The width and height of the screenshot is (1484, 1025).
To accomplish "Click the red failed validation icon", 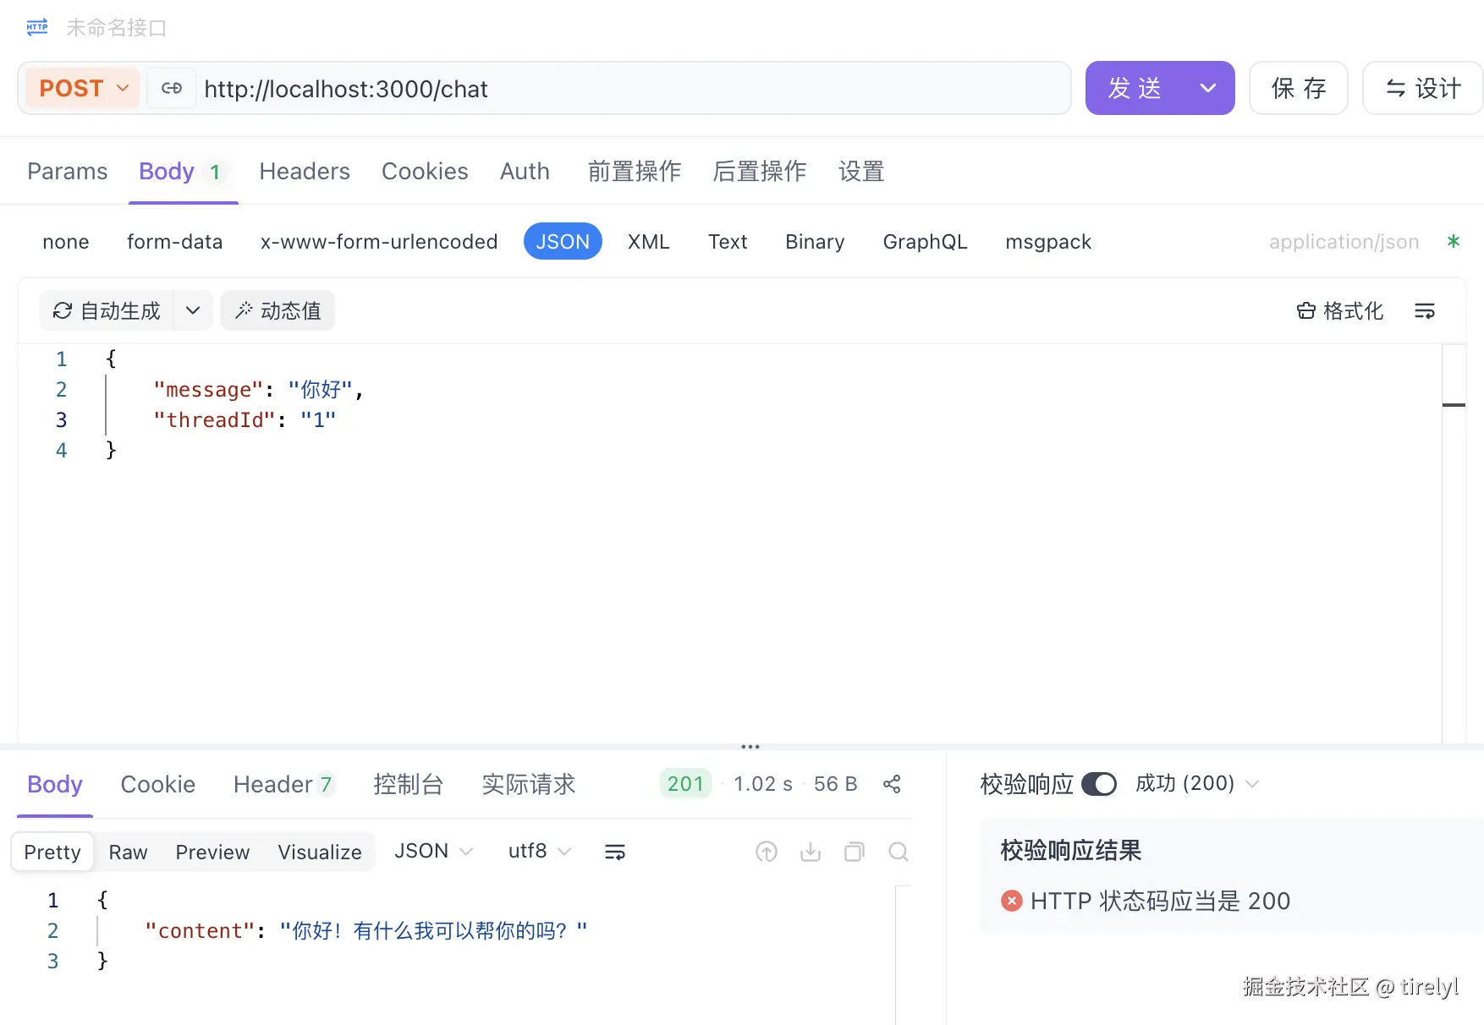I will [x=1011, y=901].
